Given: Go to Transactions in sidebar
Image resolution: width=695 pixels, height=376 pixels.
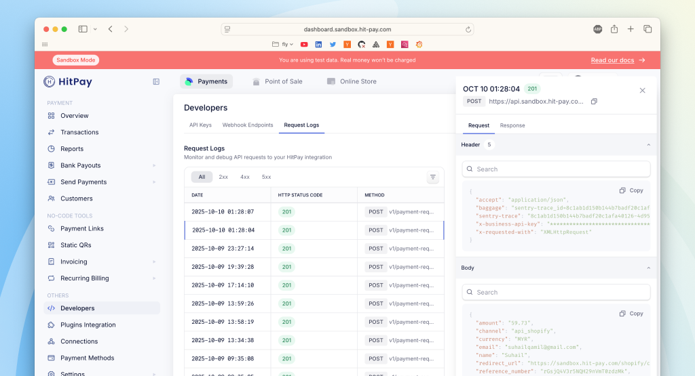Looking at the screenshot, I should click(x=79, y=132).
